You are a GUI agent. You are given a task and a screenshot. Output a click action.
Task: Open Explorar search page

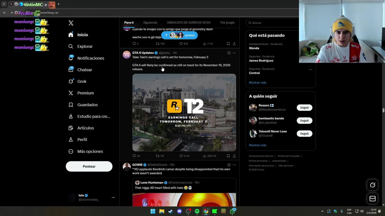(80, 46)
